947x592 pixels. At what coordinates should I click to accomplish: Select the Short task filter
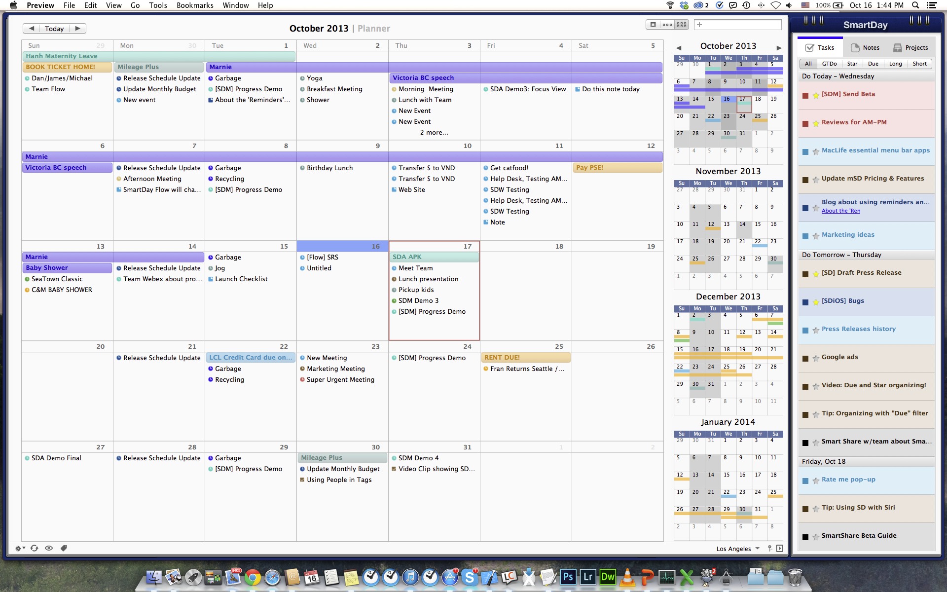coord(919,64)
